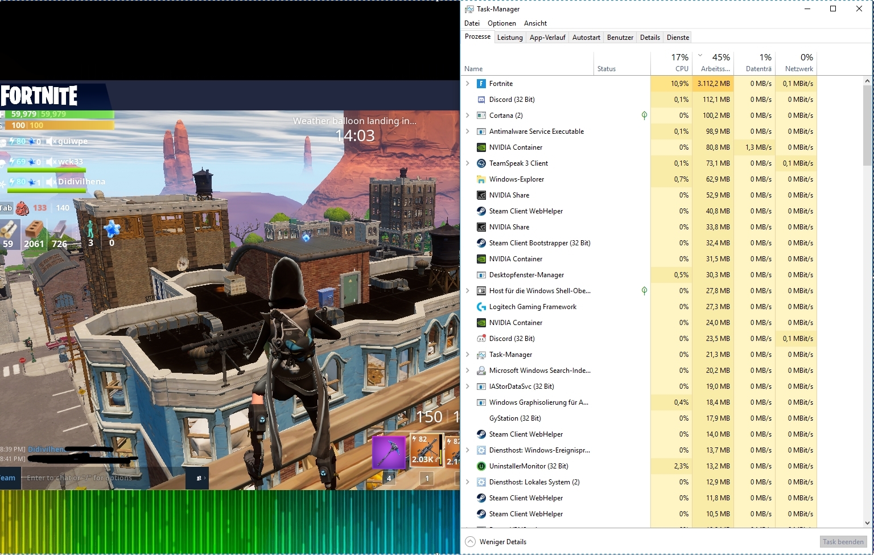The height and width of the screenshot is (555, 874).
Task: Click the scrollbar down arrow
Action: point(867,523)
